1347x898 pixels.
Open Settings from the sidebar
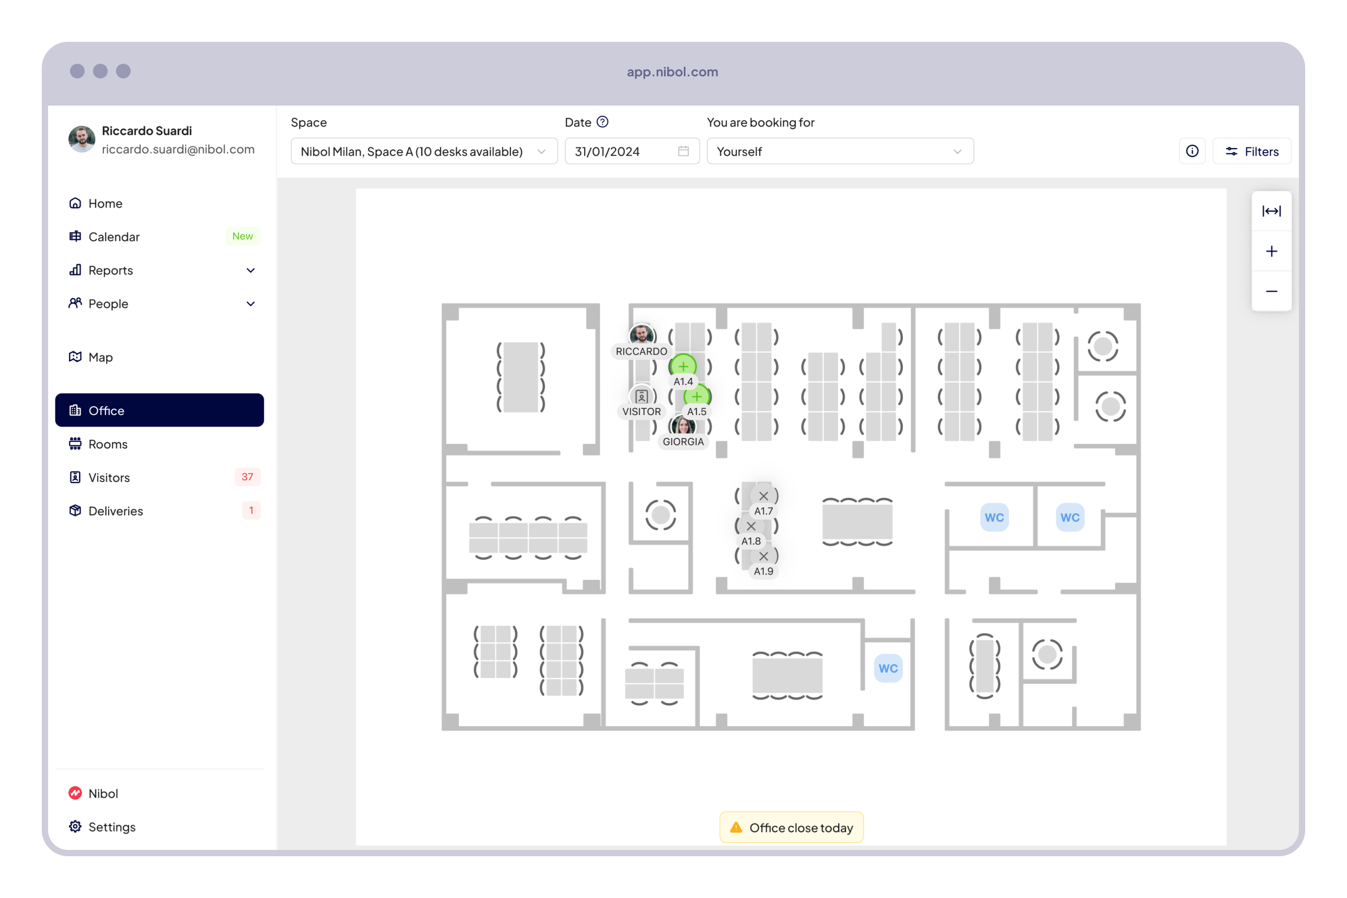[x=112, y=827]
